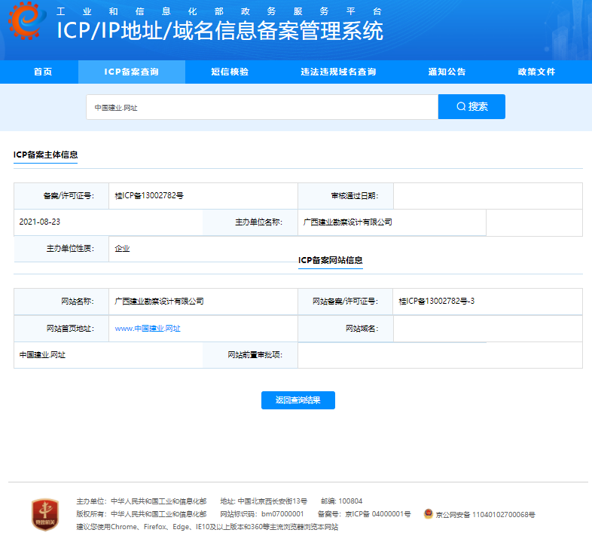The width and height of the screenshot is (592, 539).
Task: Click 广西建业勘察设计有限公司 in the 网站名称 row
Action: [159, 302]
